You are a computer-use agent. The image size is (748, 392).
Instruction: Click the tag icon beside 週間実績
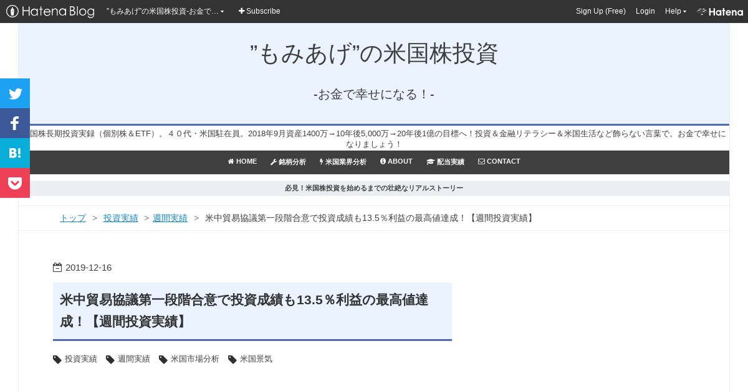110,360
